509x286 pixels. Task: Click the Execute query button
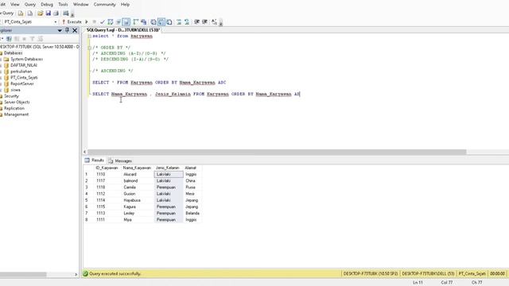coord(72,21)
